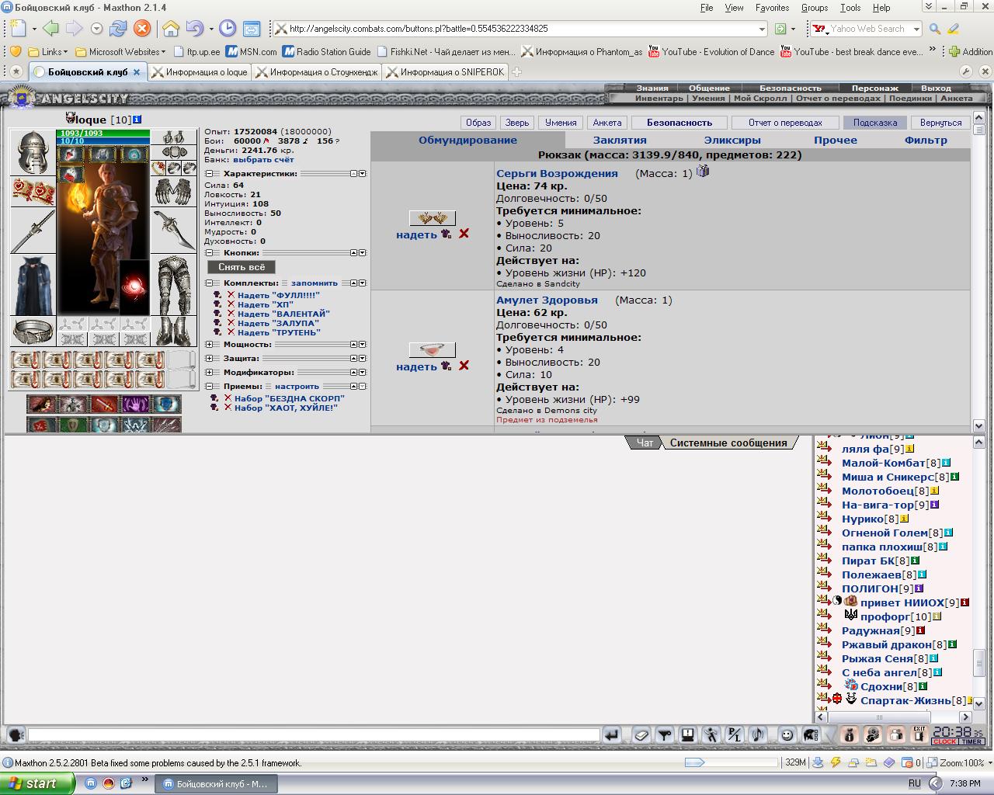Click the purple hand technique icon
Image resolution: width=994 pixels, height=795 pixels.
136,404
